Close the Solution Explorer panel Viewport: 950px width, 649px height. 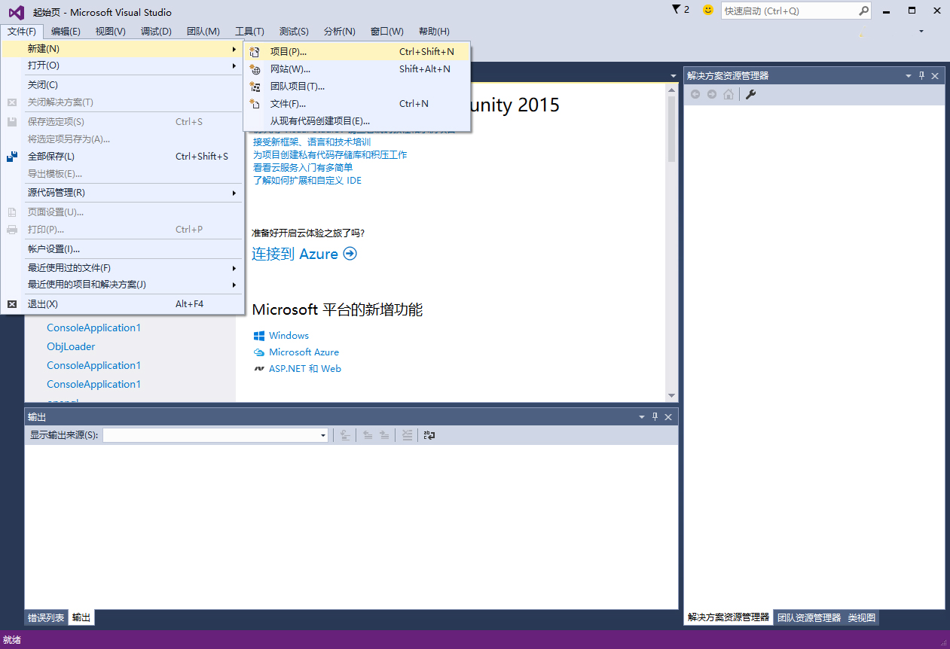tap(935, 75)
